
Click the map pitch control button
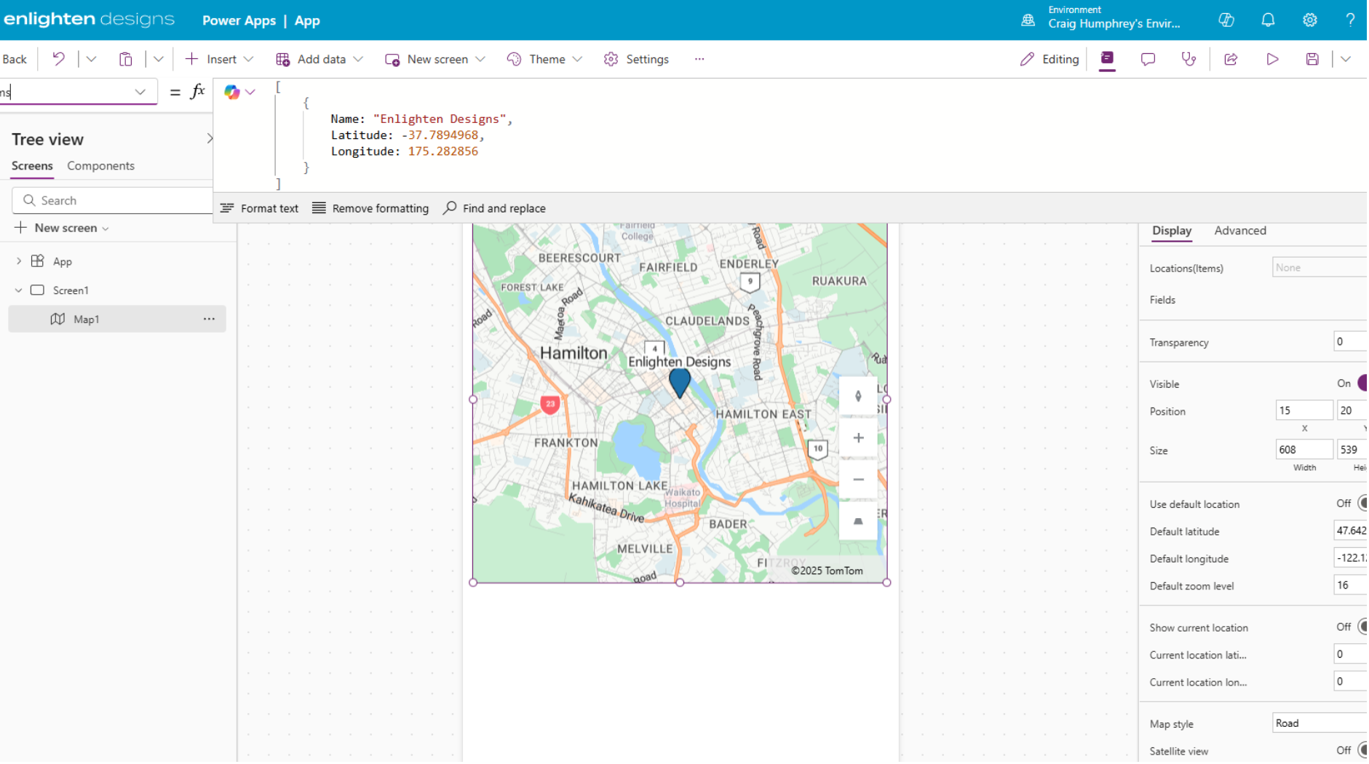point(858,521)
